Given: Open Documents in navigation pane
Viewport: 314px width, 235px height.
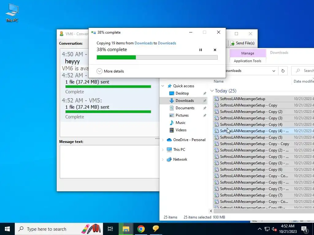Looking at the screenshot, I should pyautogui.click(x=185, y=108).
